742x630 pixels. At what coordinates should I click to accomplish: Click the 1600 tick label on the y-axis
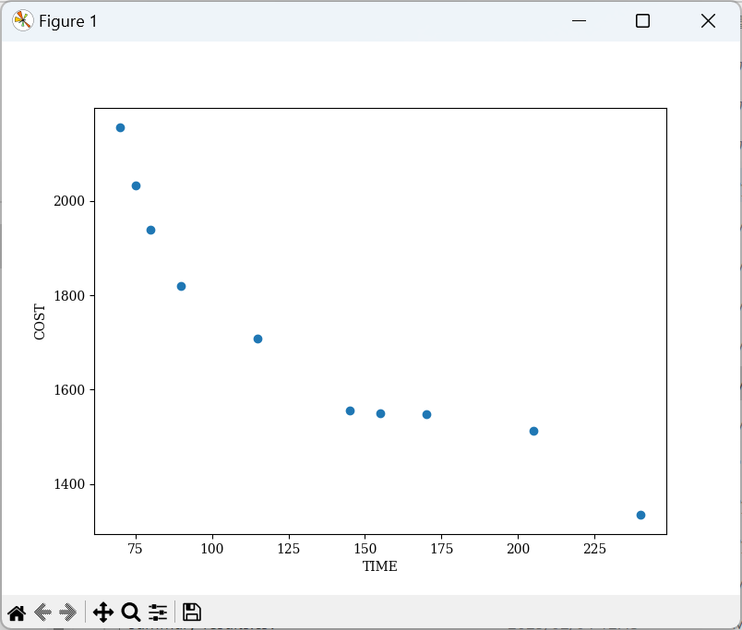72,390
